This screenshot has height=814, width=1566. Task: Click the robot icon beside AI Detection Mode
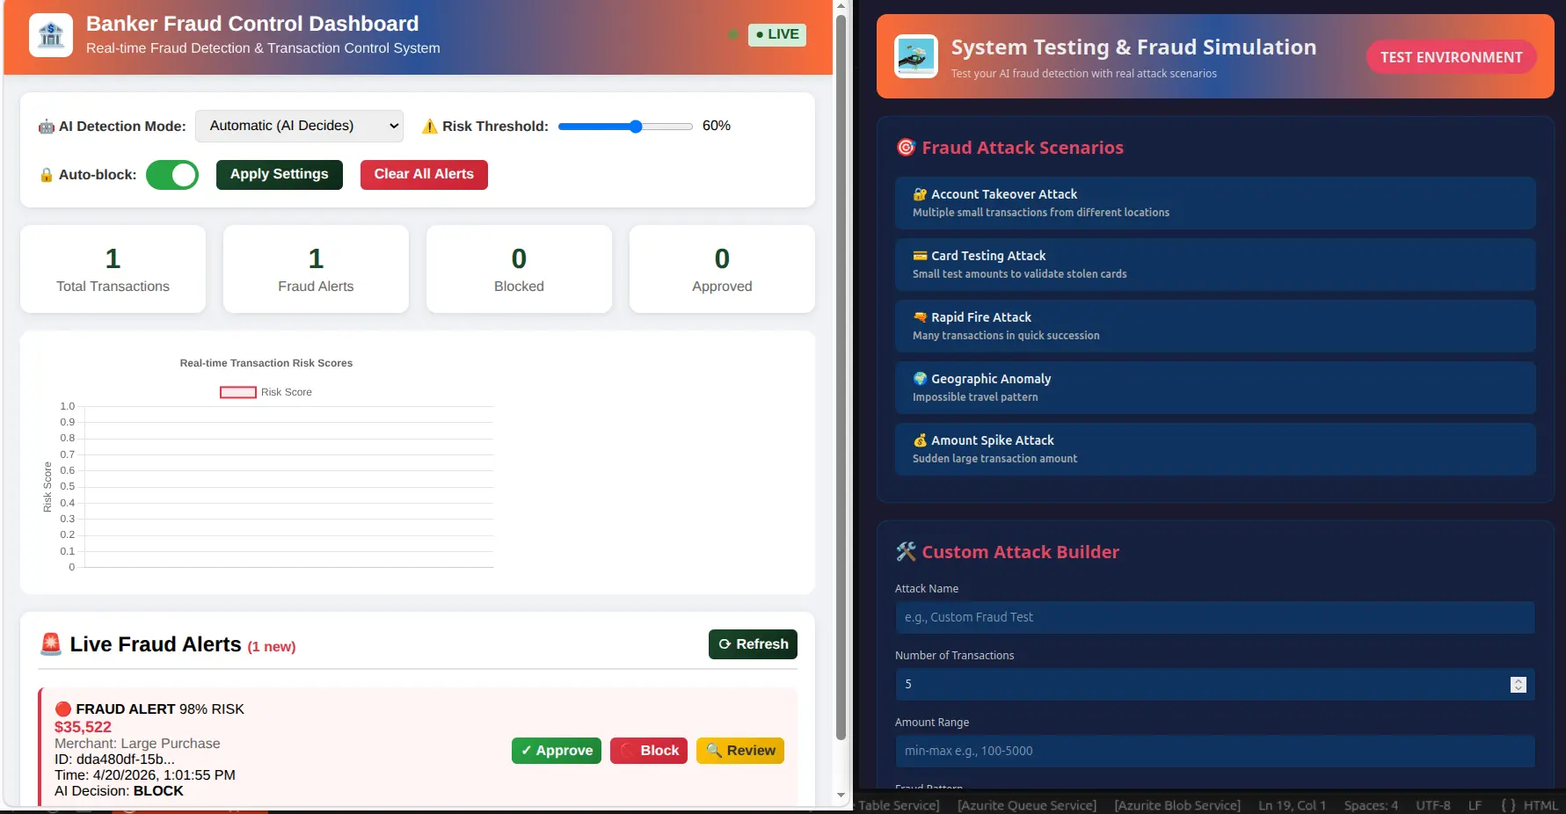tap(47, 127)
